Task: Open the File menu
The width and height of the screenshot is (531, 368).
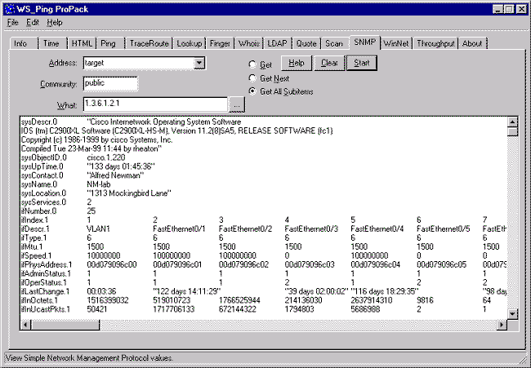Action: 12,22
